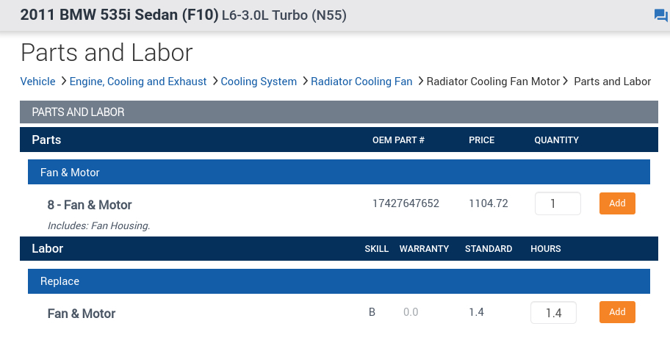Open Radiator Cooling Fan breadcrumb link
The image size is (670, 354).
[x=361, y=82]
